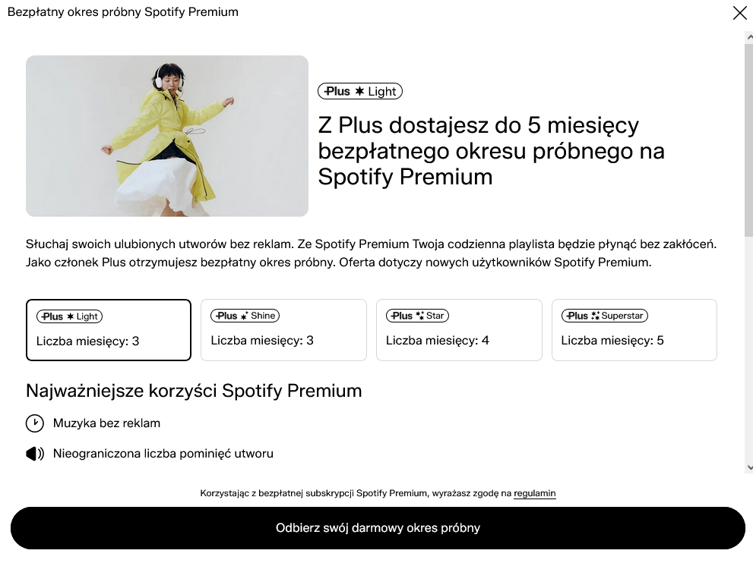Click the Plus Light badge in first card
Image resolution: width=753 pixels, height=563 pixels.
point(70,316)
